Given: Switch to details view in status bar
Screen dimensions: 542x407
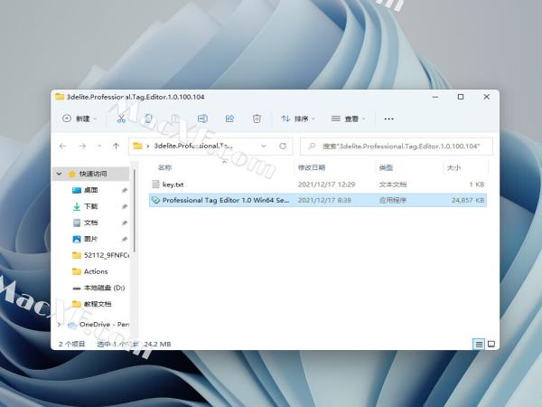Looking at the screenshot, I should pyautogui.click(x=479, y=344).
